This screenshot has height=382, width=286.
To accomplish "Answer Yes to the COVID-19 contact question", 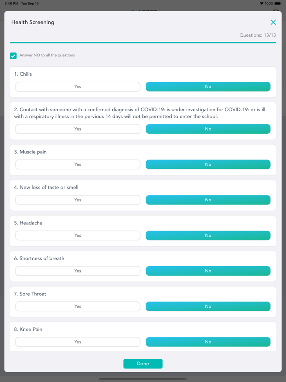I will tap(78, 128).
